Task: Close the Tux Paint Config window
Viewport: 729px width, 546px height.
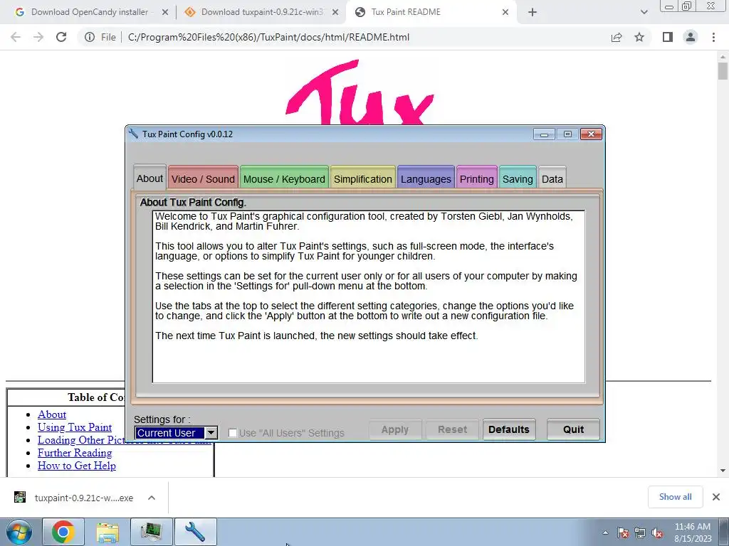Action: pyautogui.click(x=591, y=134)
